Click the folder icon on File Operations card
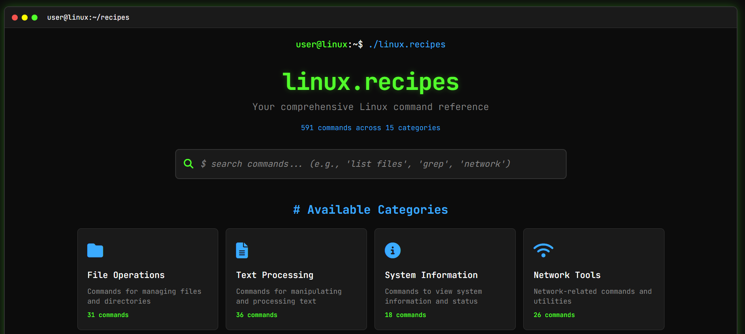The width and height of the screenshot is (745, 334). (x=95, y=250)
